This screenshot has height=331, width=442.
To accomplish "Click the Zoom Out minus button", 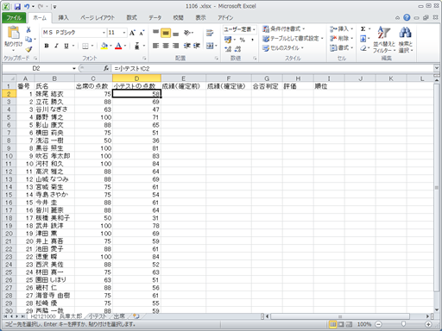I will point(378,324).
